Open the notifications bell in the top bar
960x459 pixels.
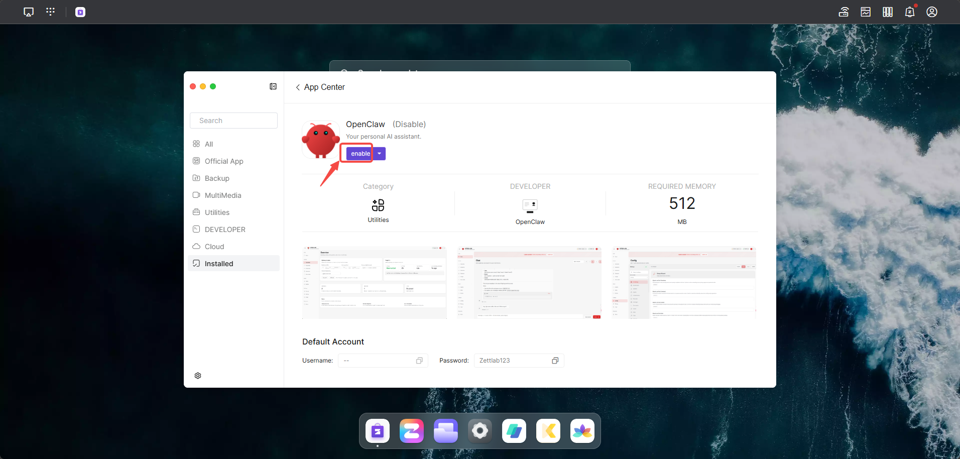click(x=909, y=12)
